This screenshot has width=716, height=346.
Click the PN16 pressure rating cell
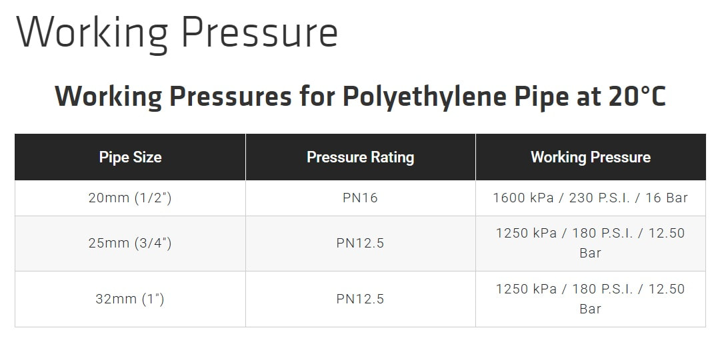pyautogui.click(x=360, y=198)
